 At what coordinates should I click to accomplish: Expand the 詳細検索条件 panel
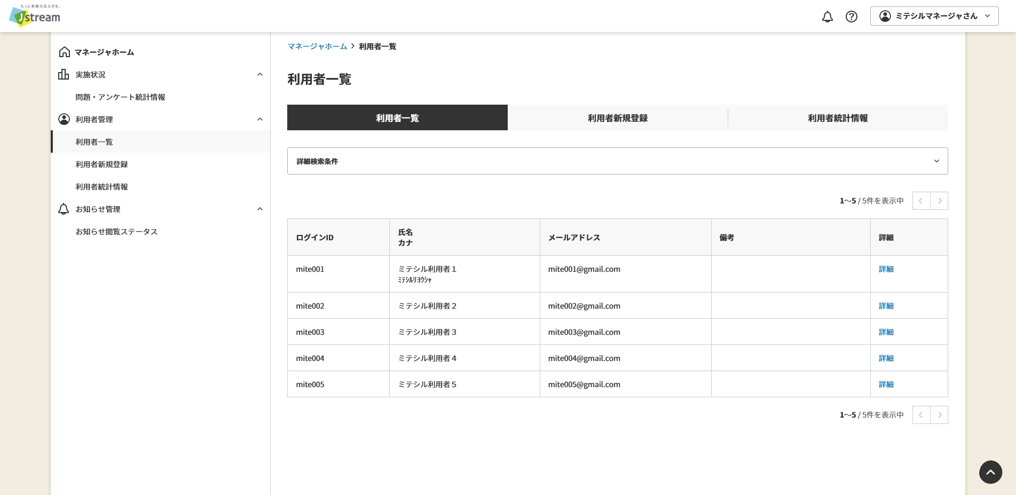point(618,161)
